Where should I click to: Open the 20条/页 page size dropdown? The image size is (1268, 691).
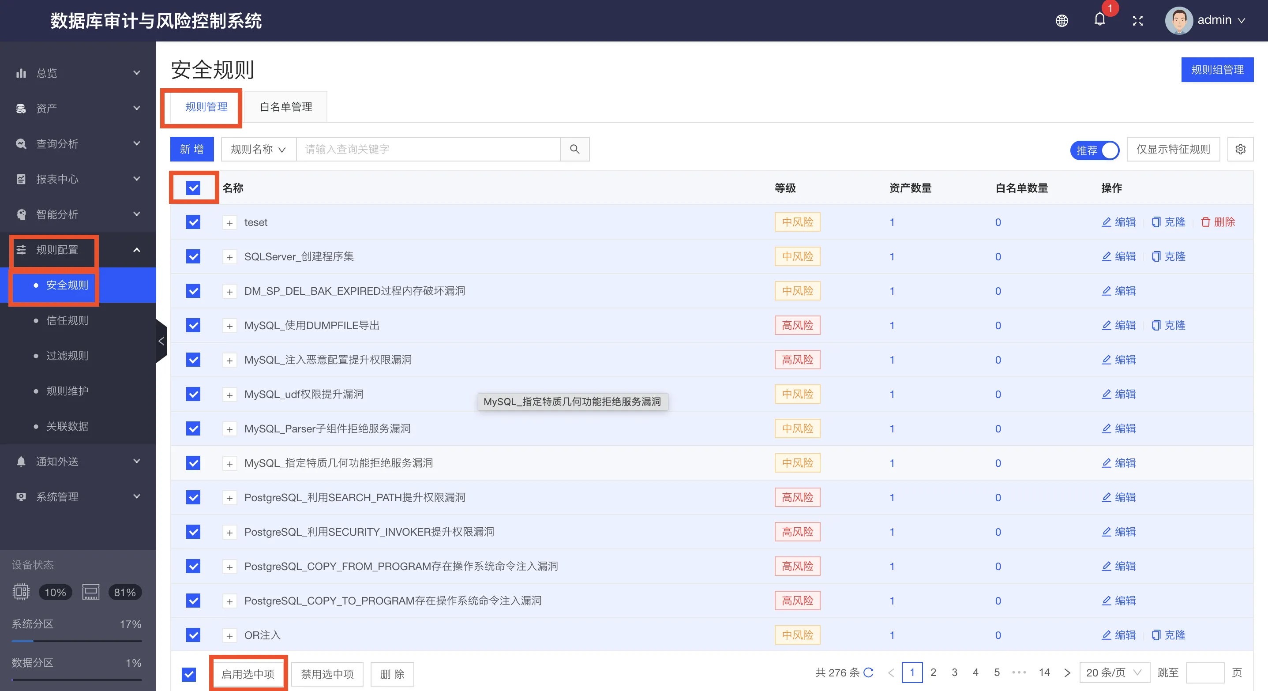click(1114, 672)
